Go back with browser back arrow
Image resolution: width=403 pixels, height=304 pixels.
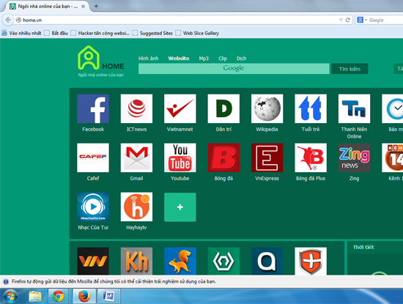[x=8, y=20]
